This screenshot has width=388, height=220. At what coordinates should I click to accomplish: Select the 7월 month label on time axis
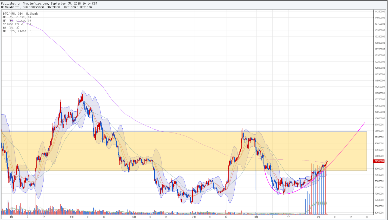click(194, 217)
